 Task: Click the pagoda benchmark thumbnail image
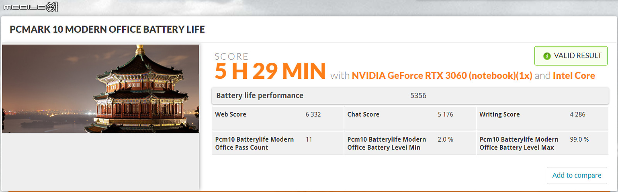100,88
